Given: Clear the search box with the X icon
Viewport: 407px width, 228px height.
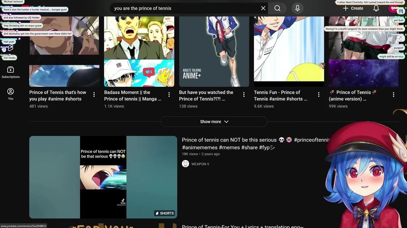Looking at the screenshot, I should pyautogui.click(x=263, y=8).
